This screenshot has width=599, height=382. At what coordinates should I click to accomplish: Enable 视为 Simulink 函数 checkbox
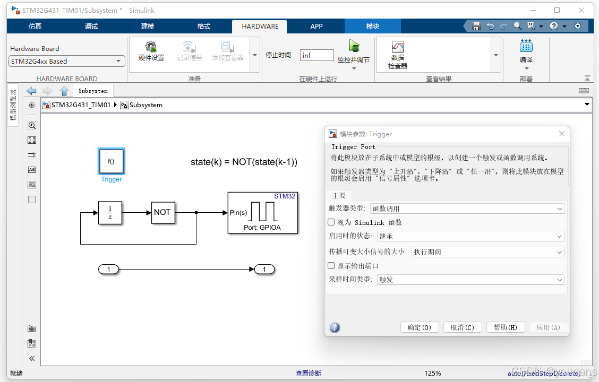pyautogui.click(x=331, y=222)
